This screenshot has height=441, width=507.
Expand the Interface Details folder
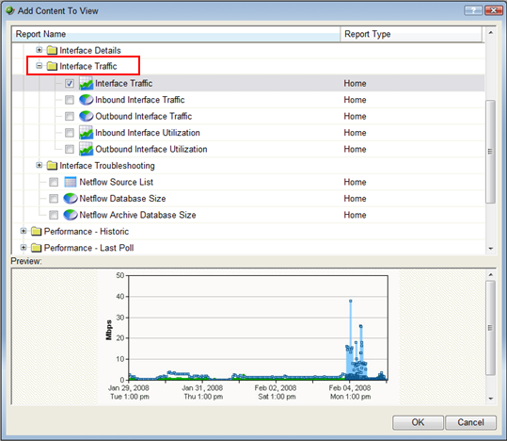pyautogui.click(x=40, y=50)
